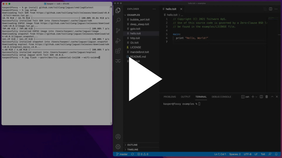Viewport: 282px width, 158px height.
Task: Click the editor minimap
Action: [273, 18]
